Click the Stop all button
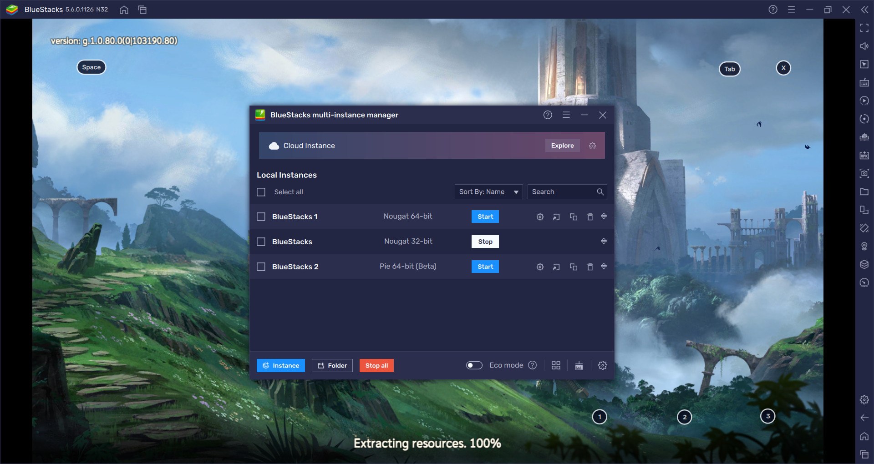The height and width of the screenshot is (464, 874). pyautogui.click(x=376, y=366)
